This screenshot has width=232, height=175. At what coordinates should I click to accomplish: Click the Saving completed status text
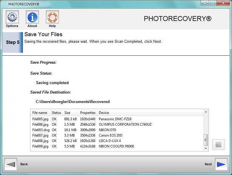point(52,83)
